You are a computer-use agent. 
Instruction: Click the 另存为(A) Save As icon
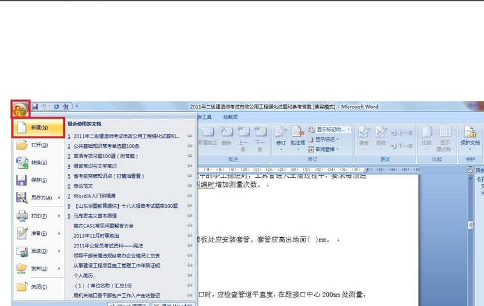(22, 198)
